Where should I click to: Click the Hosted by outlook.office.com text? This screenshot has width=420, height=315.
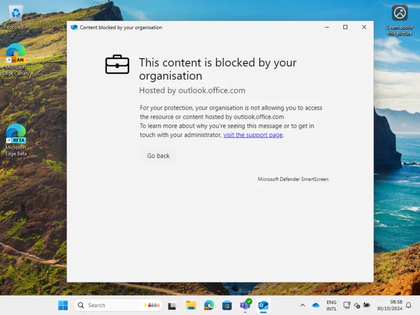pyautogui.click(x=192, y=91)
